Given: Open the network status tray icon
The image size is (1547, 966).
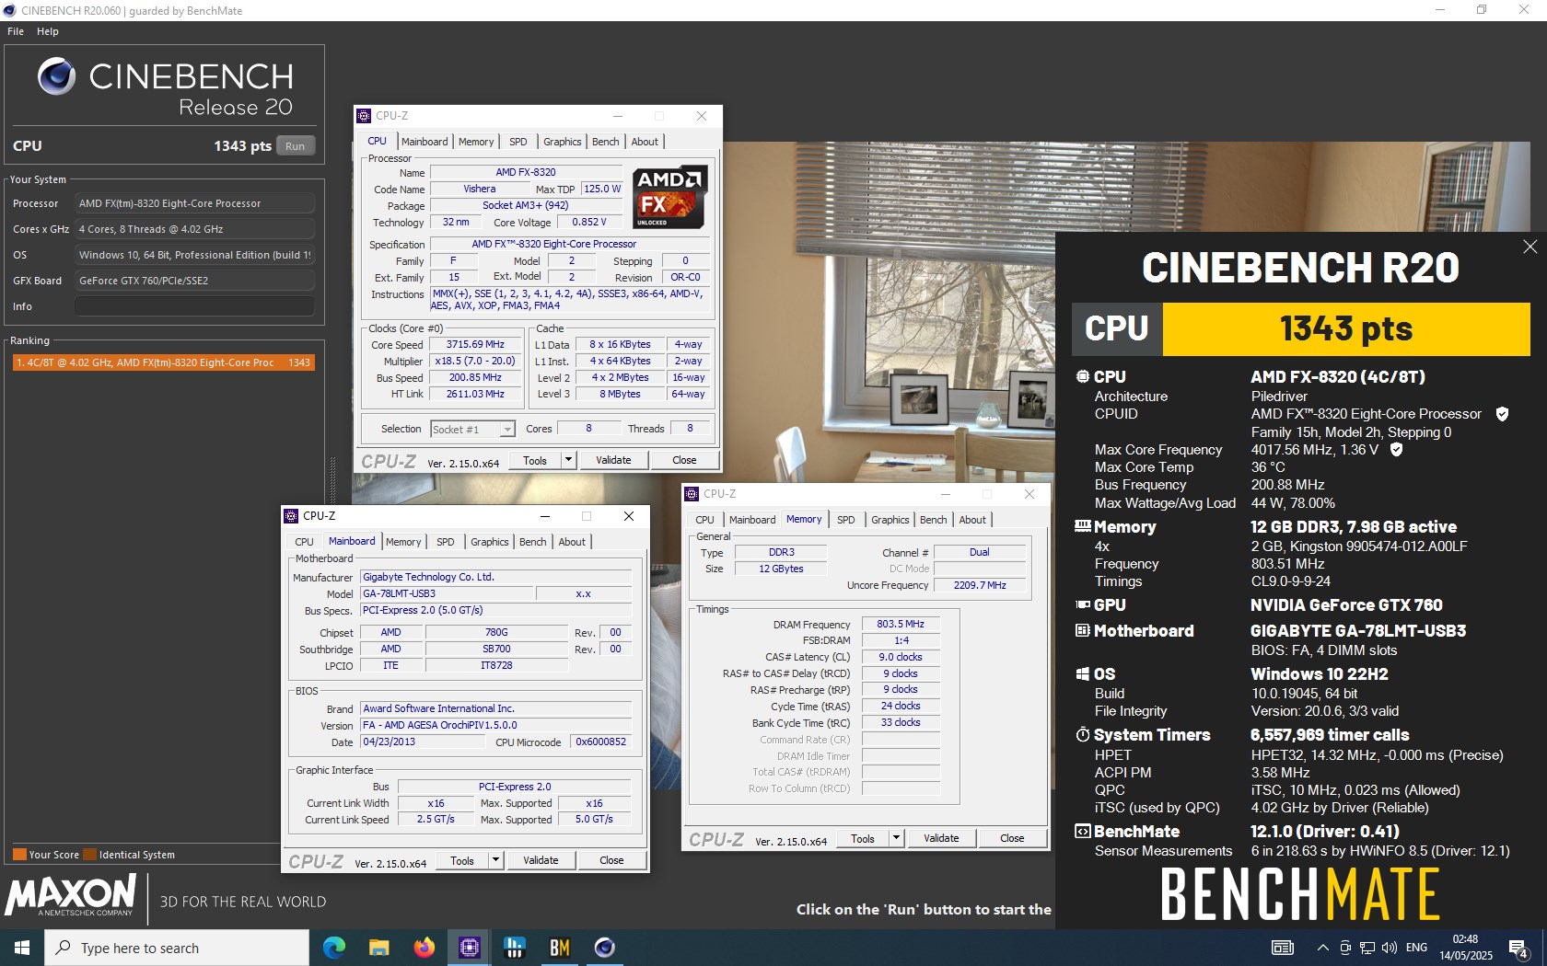Looking at the screenshot, I should click(1367, 948).
